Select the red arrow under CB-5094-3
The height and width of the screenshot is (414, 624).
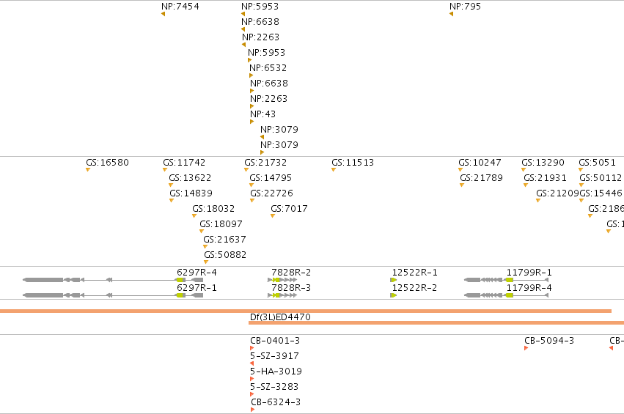click(526, 348)
